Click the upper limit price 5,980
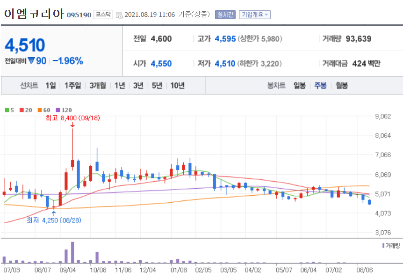403x279 pixels. pyautogui.click(x=270, y=39)
